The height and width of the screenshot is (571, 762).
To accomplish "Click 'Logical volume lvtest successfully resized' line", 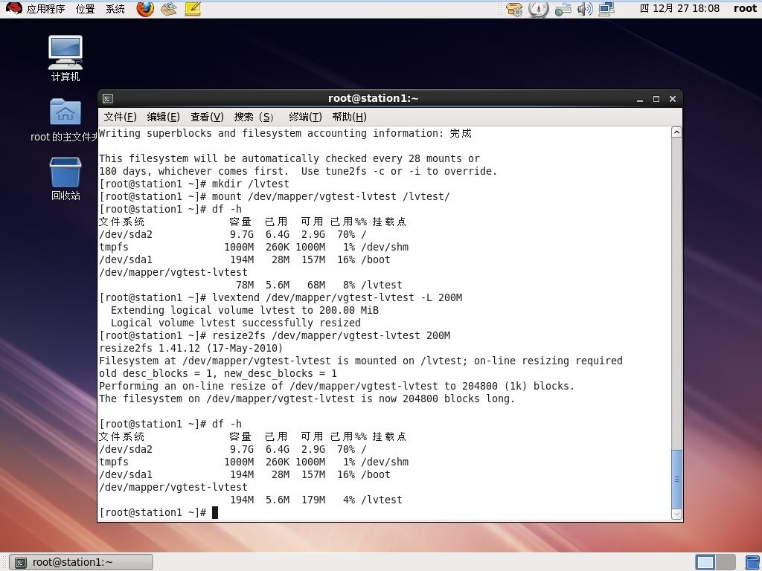I will [x=236, y=323].
